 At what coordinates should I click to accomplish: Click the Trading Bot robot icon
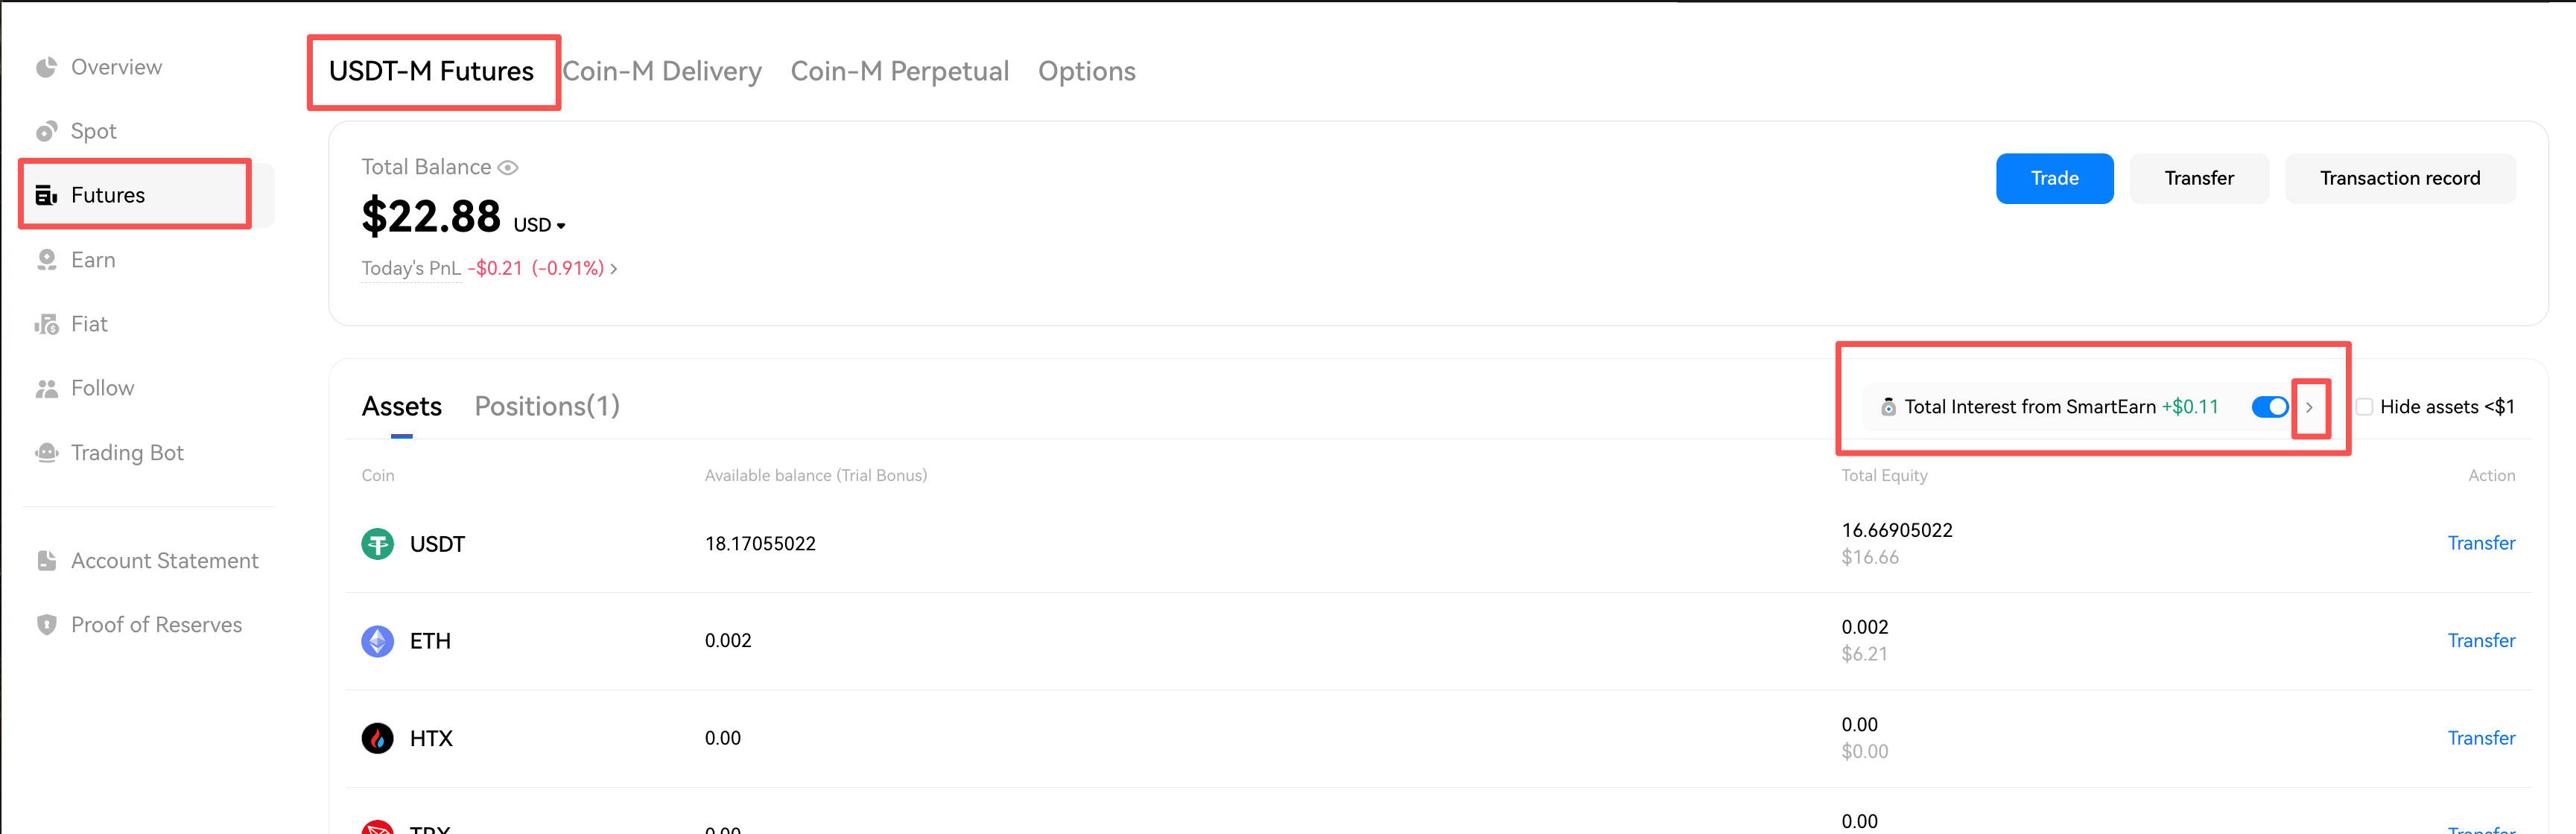(x=46, y=453)
